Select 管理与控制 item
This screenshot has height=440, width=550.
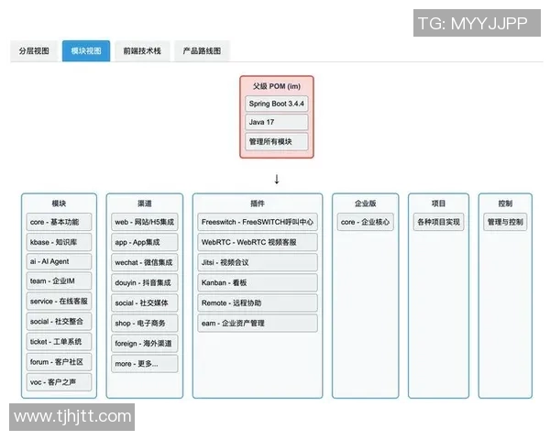(505, 222)
